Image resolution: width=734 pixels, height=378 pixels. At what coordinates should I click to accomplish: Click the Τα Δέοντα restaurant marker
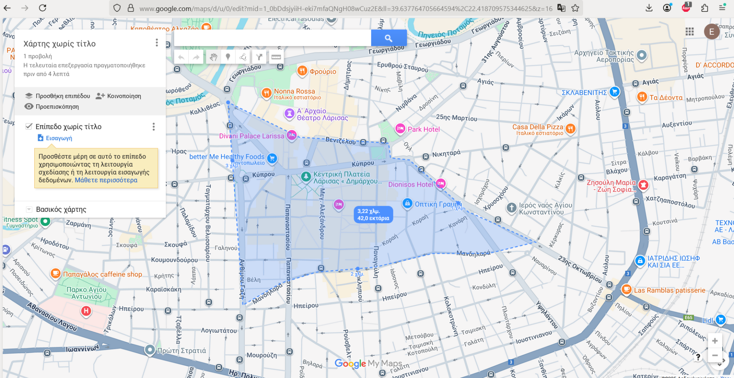tap(642, 97)
